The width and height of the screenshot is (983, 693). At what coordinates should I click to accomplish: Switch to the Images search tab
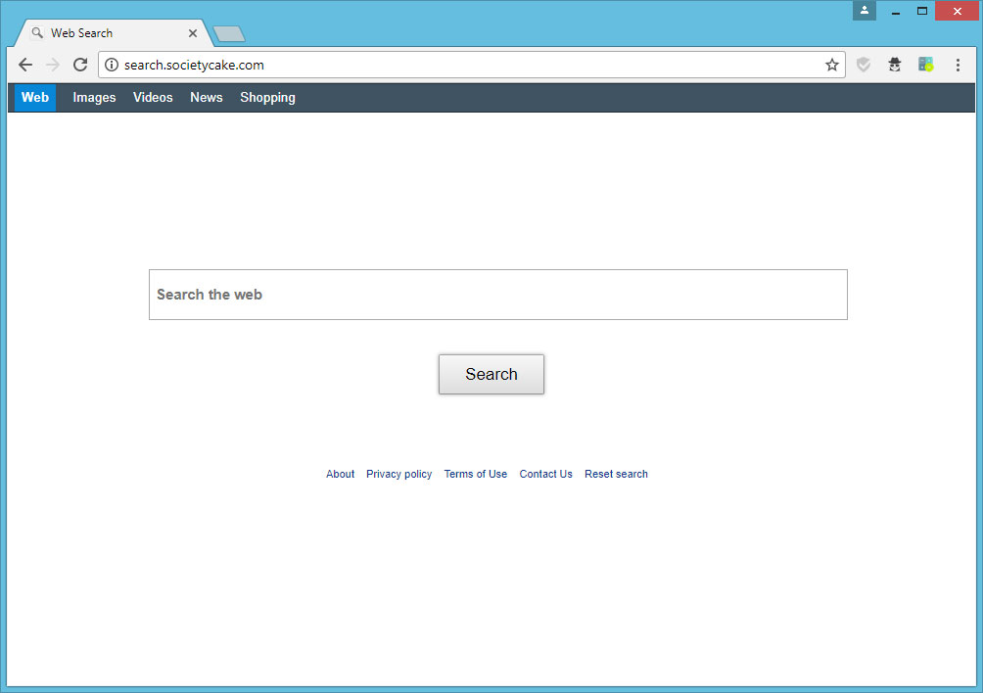94,98
